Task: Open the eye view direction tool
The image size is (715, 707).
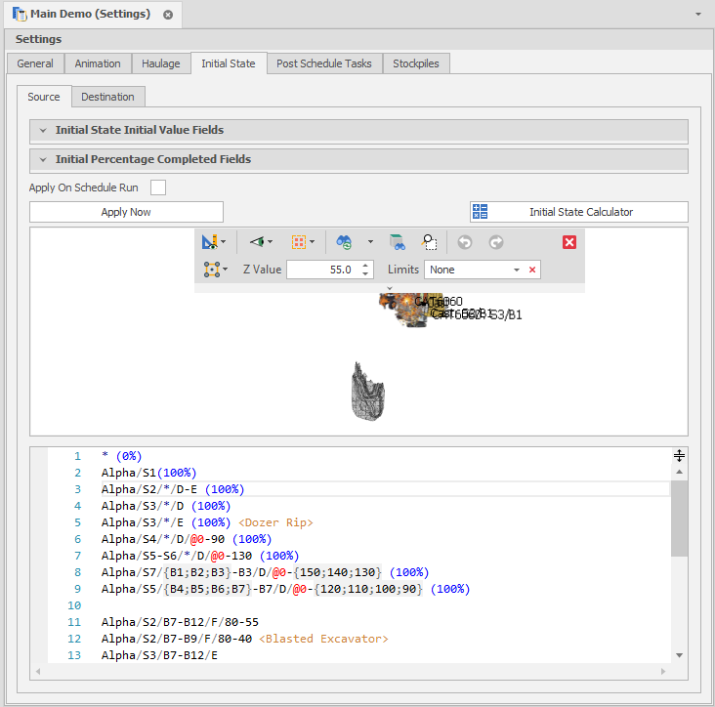Action: click(x=256, y=241)
